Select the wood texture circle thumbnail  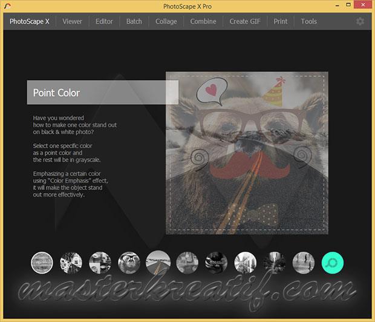42,263
